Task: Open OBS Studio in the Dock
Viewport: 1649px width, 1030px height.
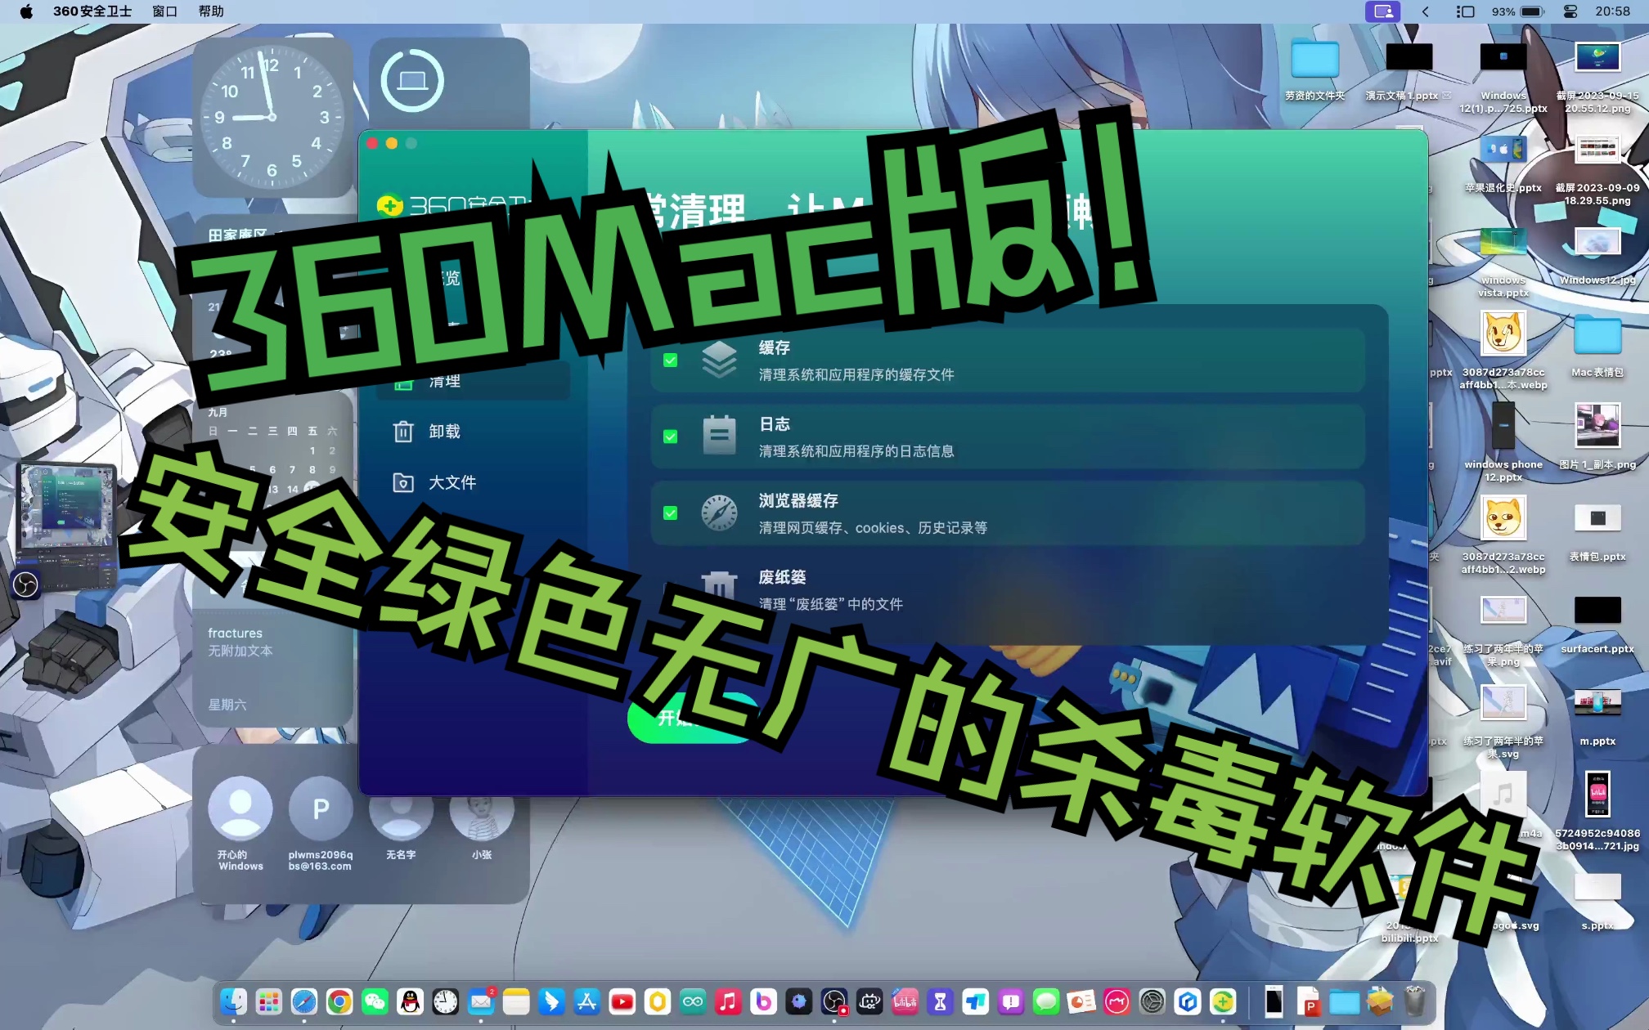Action: tap(834, 1001)
